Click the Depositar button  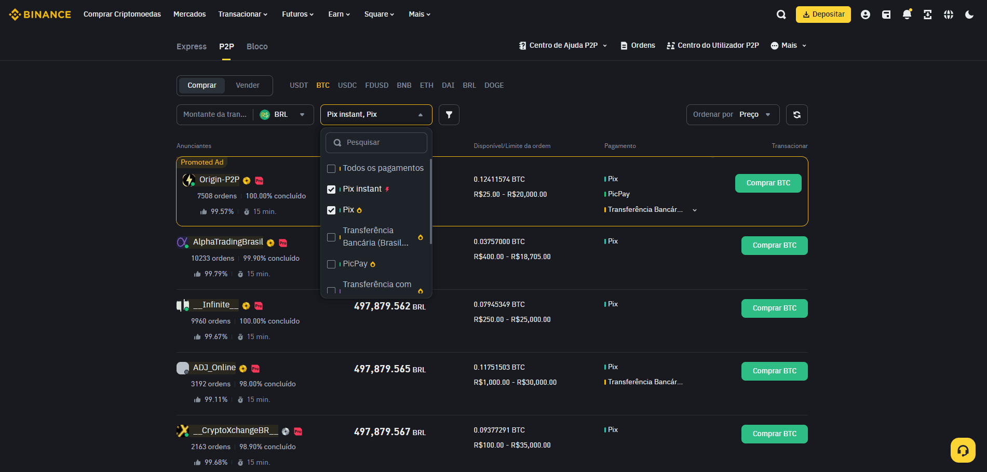click(x=823, y=15)
